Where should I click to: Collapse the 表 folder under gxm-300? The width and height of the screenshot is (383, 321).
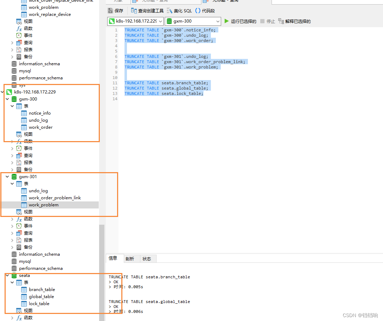coord(12,106)
